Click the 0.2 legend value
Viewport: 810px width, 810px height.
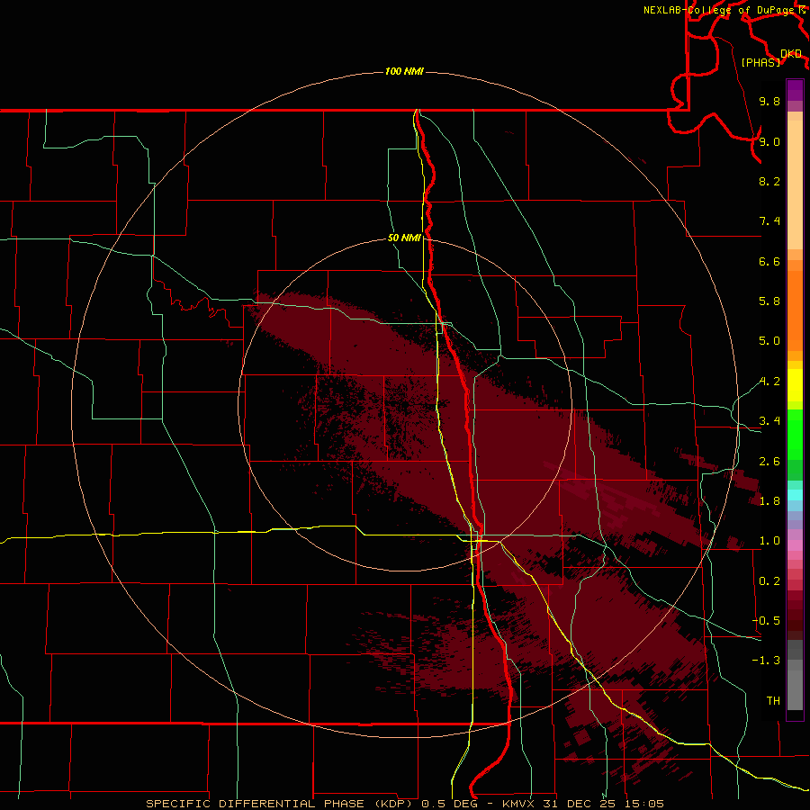click(769, 581)
